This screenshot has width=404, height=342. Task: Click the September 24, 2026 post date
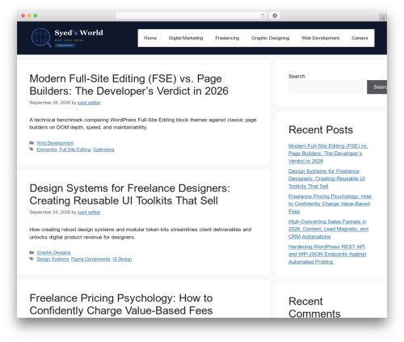(50, 213)
